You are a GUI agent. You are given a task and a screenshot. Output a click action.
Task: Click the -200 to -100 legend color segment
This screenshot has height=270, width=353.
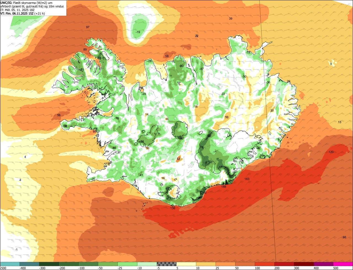click(68, 264)
